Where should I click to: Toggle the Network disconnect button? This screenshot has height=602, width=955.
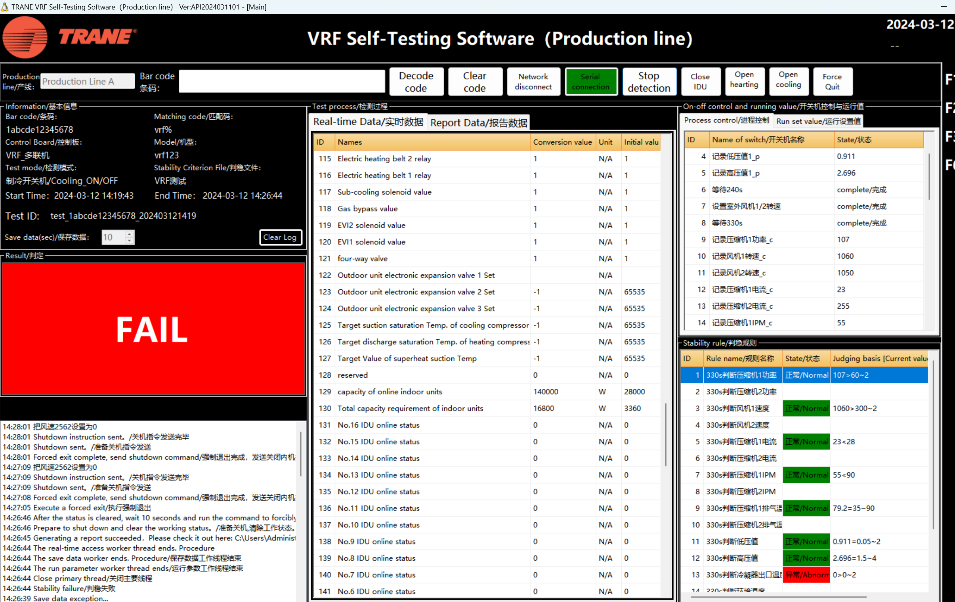533,82
